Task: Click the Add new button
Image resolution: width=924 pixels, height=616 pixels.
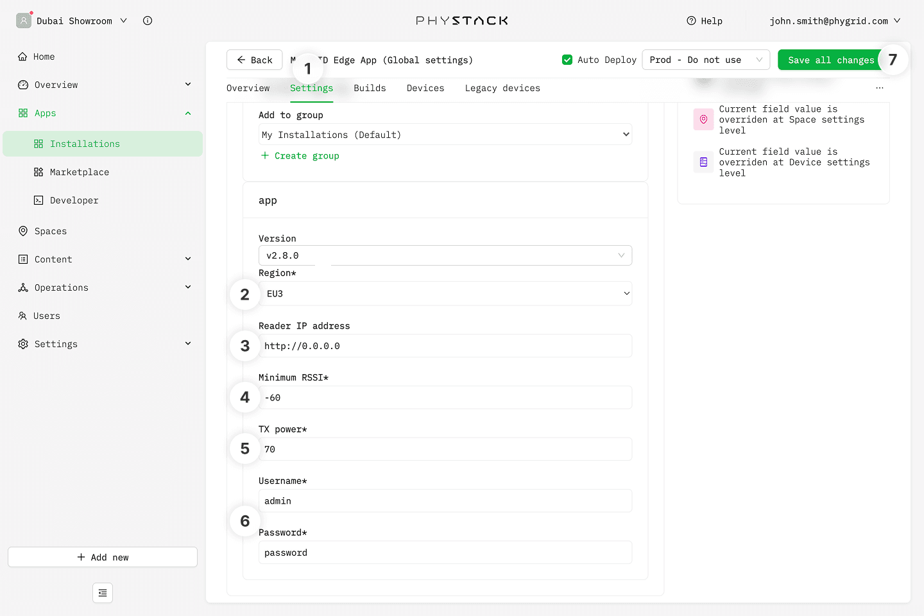Action: (x=103, y=557)
